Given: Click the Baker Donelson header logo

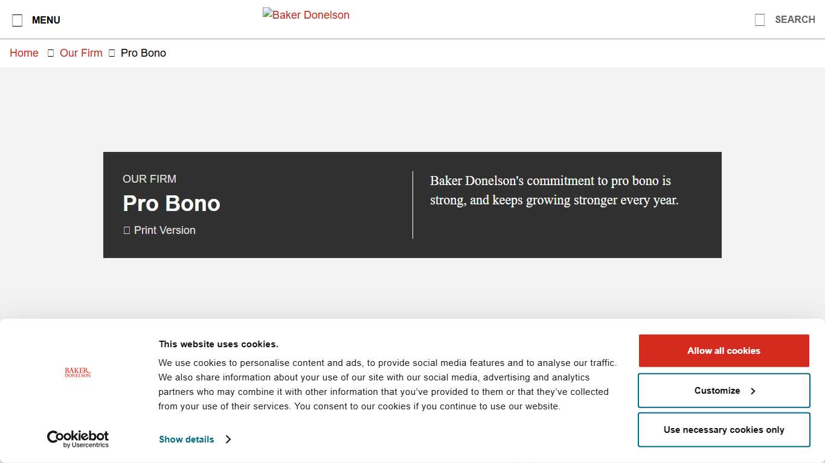Looking at the screenshot, I should [306, 14].
